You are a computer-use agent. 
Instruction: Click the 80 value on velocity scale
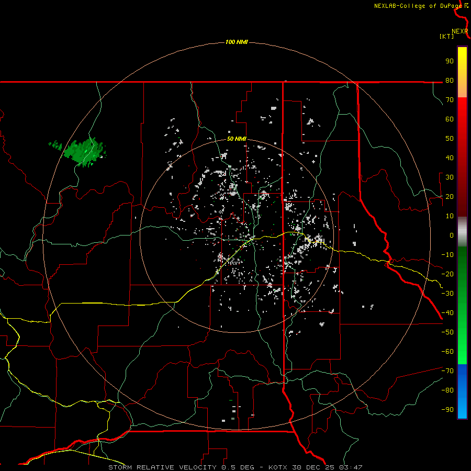450,81
